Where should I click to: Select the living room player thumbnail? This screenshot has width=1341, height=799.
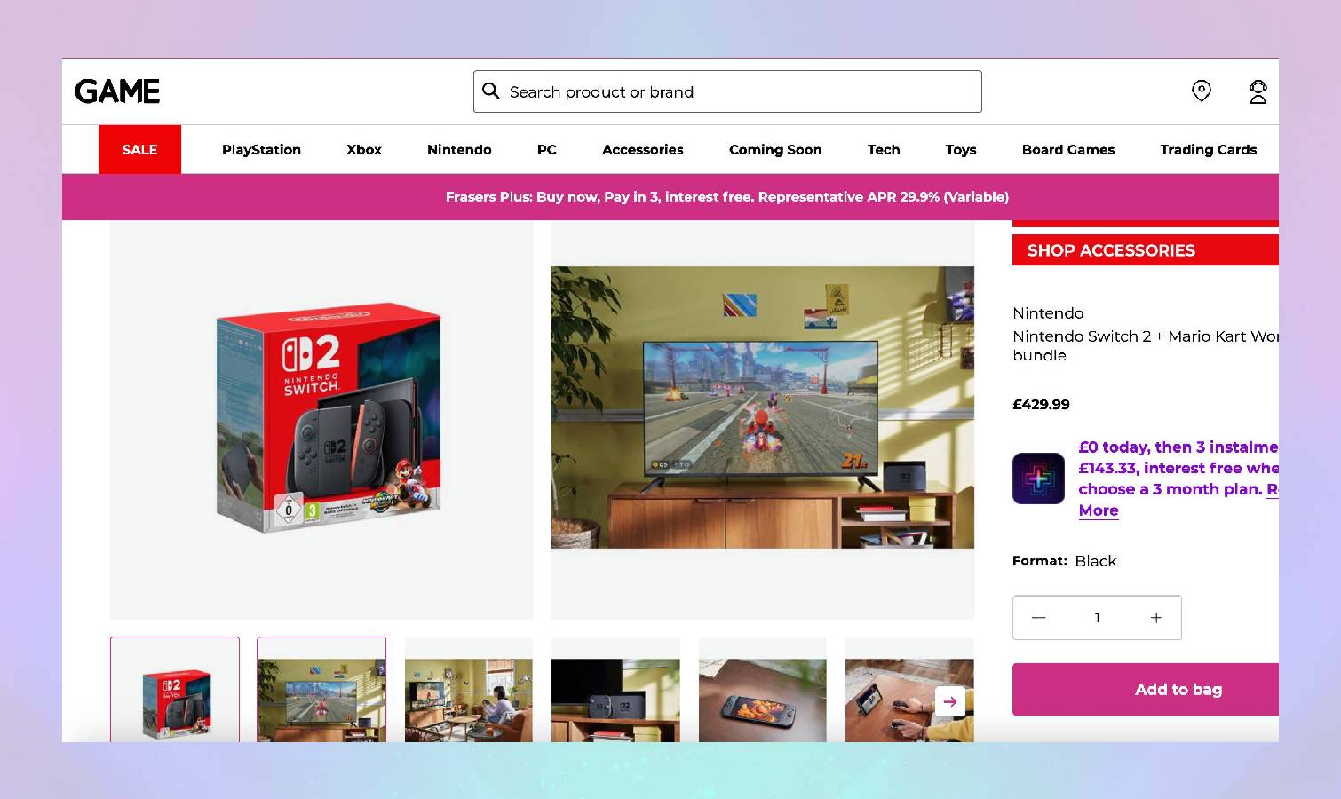click(469, 690)
